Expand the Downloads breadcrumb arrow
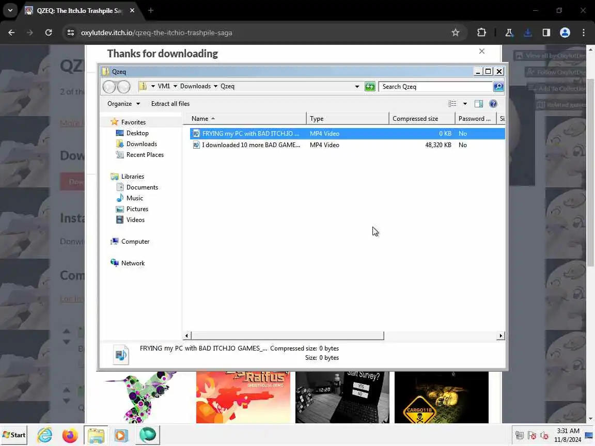This screenshot has height=446, width=595. click(215, 87)
